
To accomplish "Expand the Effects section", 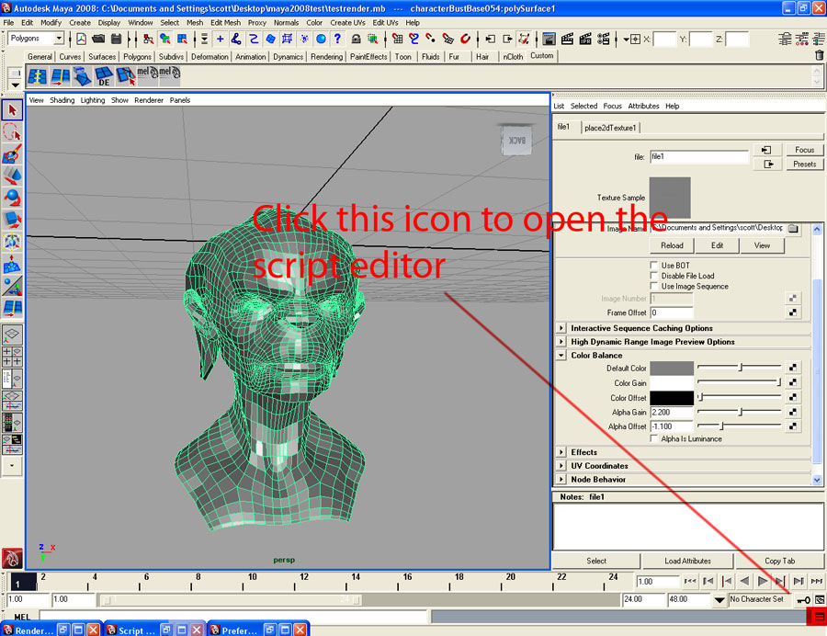I will click(561, 452).
